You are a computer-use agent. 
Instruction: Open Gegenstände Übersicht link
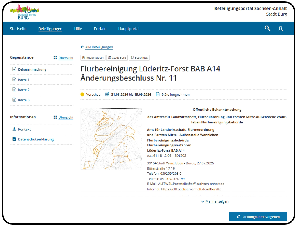66,58
